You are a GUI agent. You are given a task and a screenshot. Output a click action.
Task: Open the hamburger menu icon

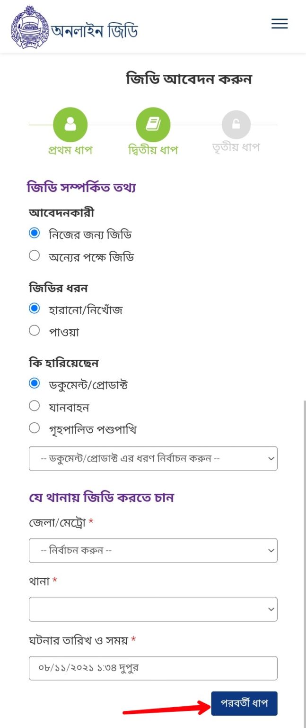tap(279, 24)
